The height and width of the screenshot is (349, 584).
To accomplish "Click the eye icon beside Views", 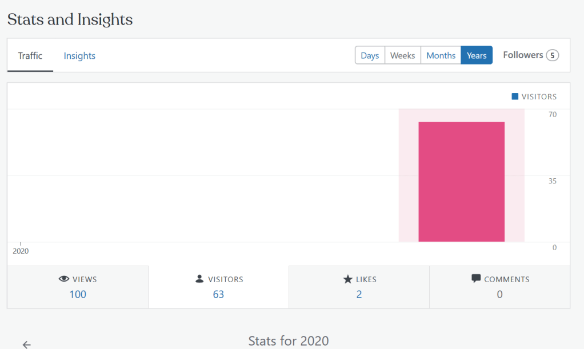I will (64, 279).
